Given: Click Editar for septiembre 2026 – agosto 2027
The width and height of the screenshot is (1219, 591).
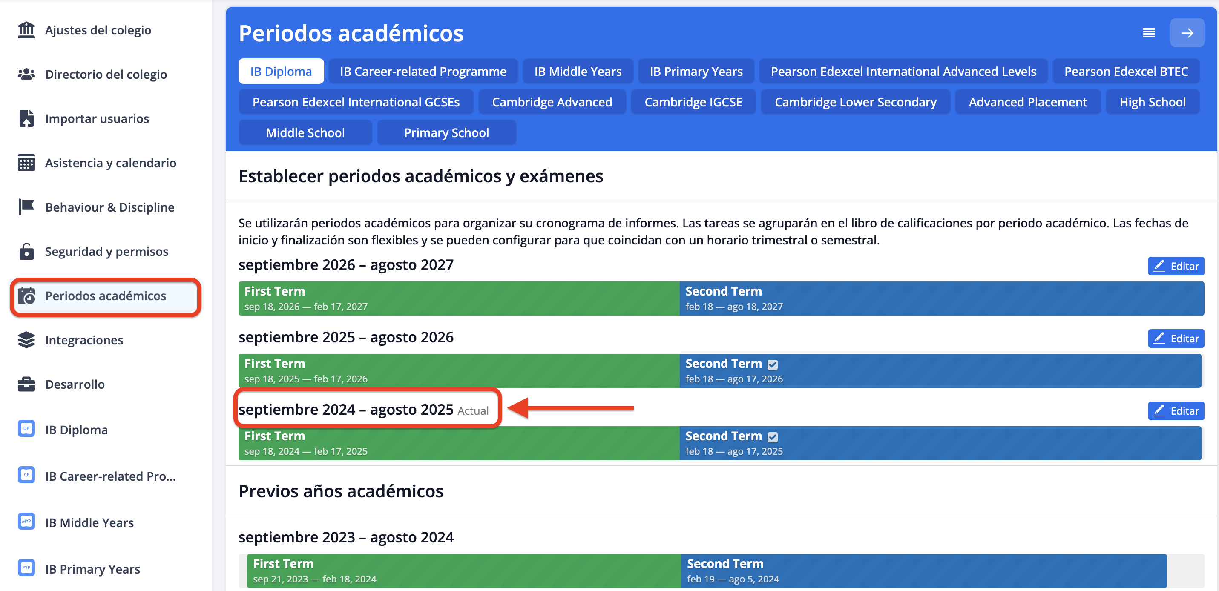Looking at the screenshot, I should coord(1176,266).
